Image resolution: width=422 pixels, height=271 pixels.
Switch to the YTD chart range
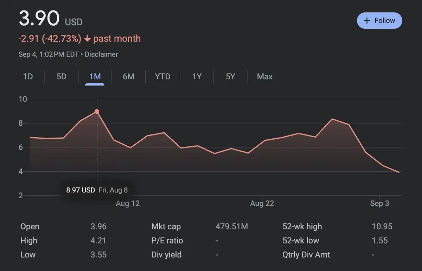point(162,77)
